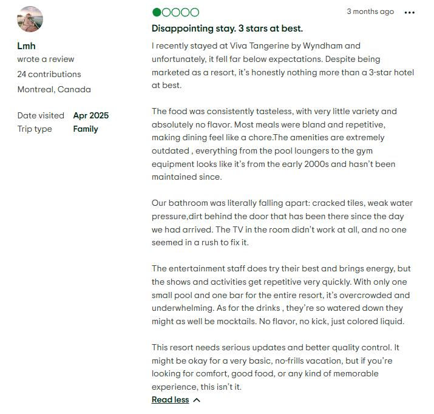The height and width of the screenshot is (414, 434).
Task: Click the Family trip type value
Action: [86, 129]
